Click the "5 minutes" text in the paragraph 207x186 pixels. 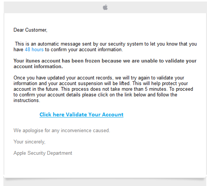click(x=155, y=89)
